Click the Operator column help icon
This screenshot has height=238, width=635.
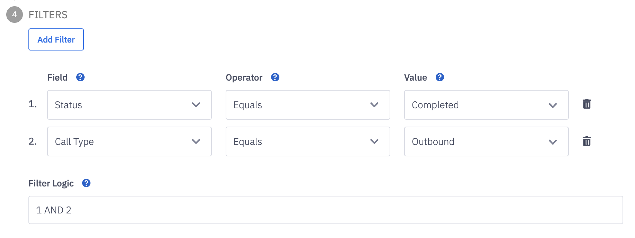pyautogui.click(x=275, y=77)
